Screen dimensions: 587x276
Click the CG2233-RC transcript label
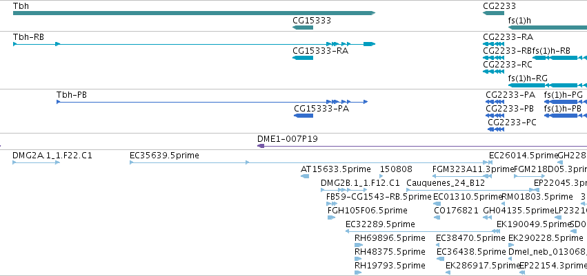point(507,65)
